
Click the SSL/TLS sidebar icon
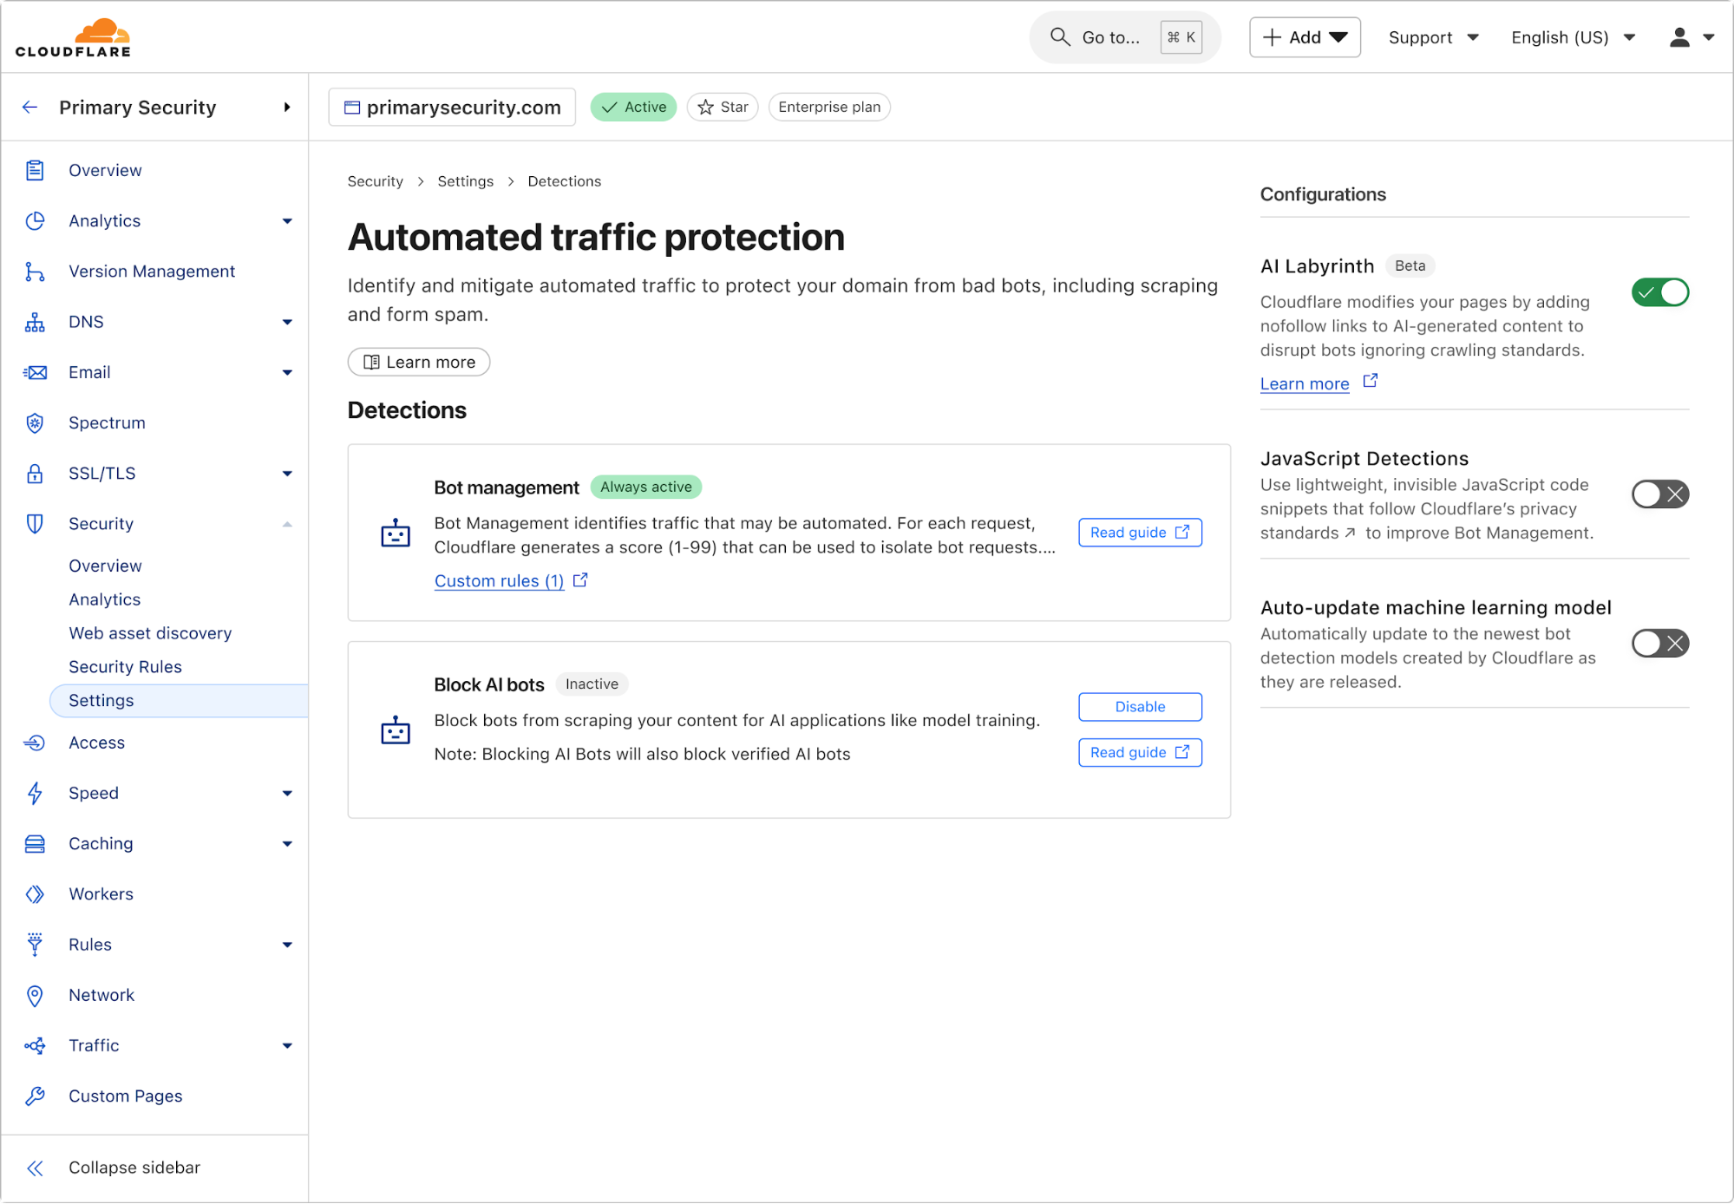[36, 472]
